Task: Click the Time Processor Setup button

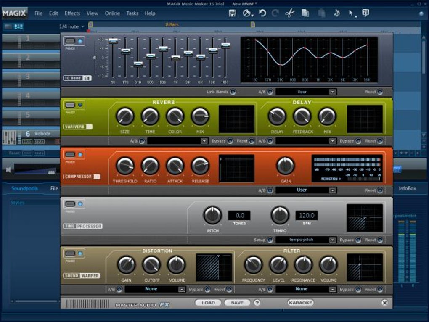Action: coord(270,240)
